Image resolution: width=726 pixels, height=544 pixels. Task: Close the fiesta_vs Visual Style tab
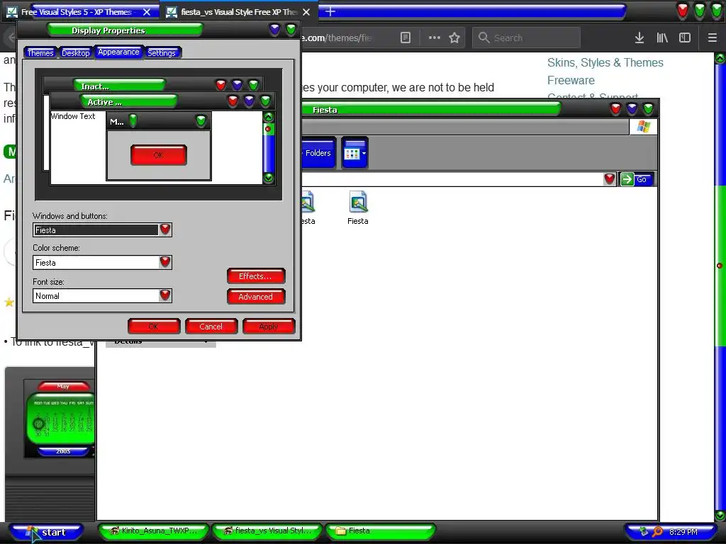click(x=306, y=12)
